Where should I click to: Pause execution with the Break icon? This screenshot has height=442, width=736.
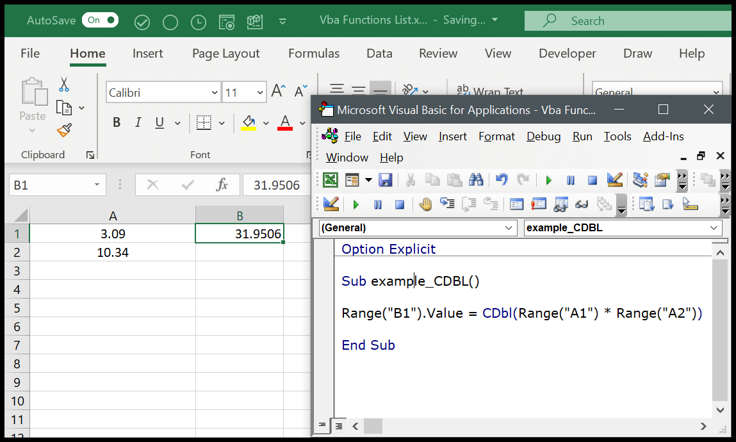coord(570,181)
